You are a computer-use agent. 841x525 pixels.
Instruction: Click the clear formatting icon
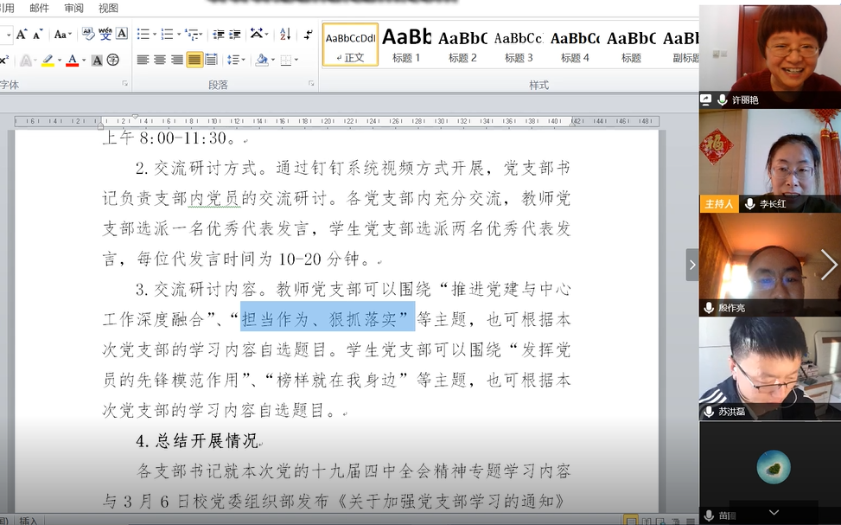tap(87, 35)
